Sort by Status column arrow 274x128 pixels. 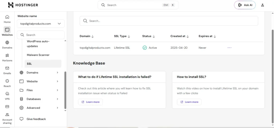click(154, 36)
